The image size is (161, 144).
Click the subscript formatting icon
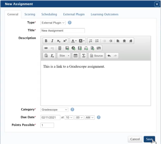[58, 41]
